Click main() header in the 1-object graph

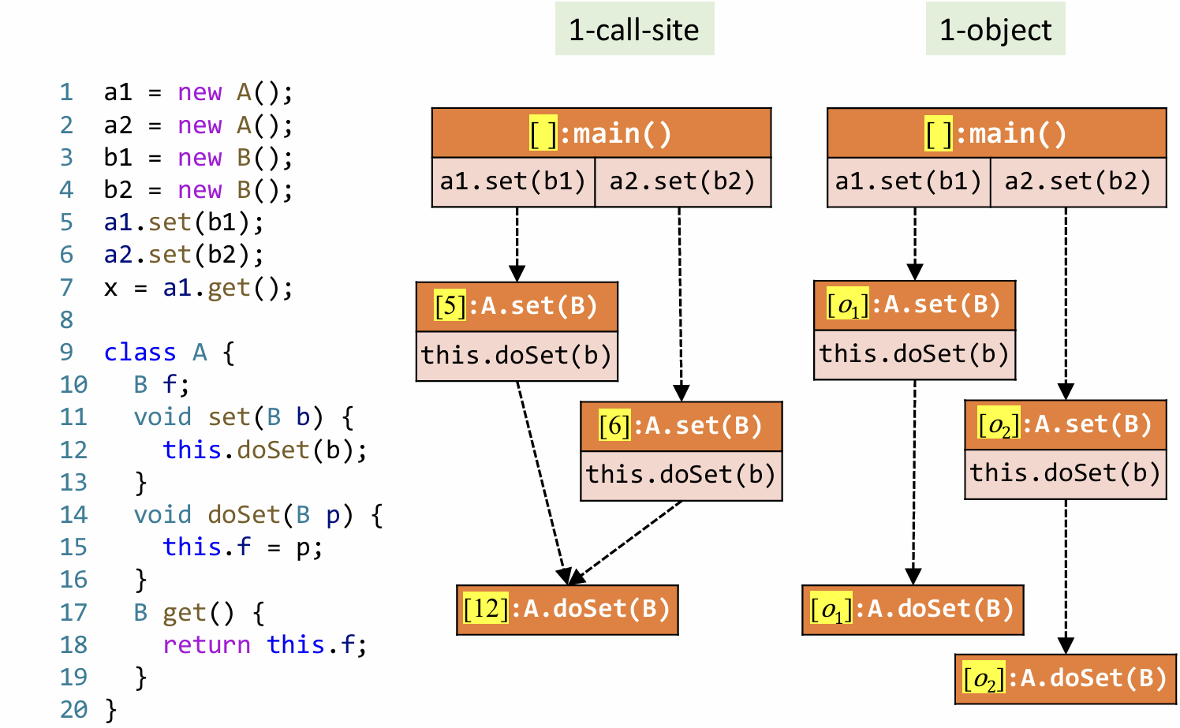(x=996, y=133)
